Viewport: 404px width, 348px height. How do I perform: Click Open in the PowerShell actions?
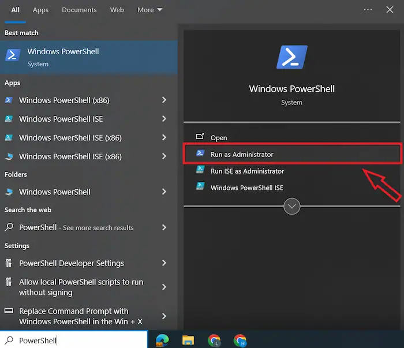(x=219, y=137)
